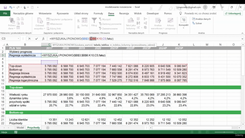Click the Top-down label in row 6
This screenshot has height=138, width=245.
(15, 66)
